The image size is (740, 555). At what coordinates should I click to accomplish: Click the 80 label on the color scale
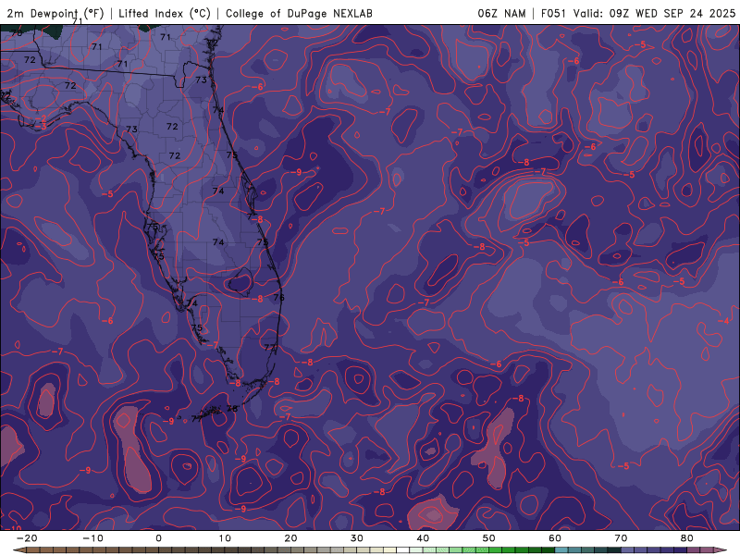point(687,538)
